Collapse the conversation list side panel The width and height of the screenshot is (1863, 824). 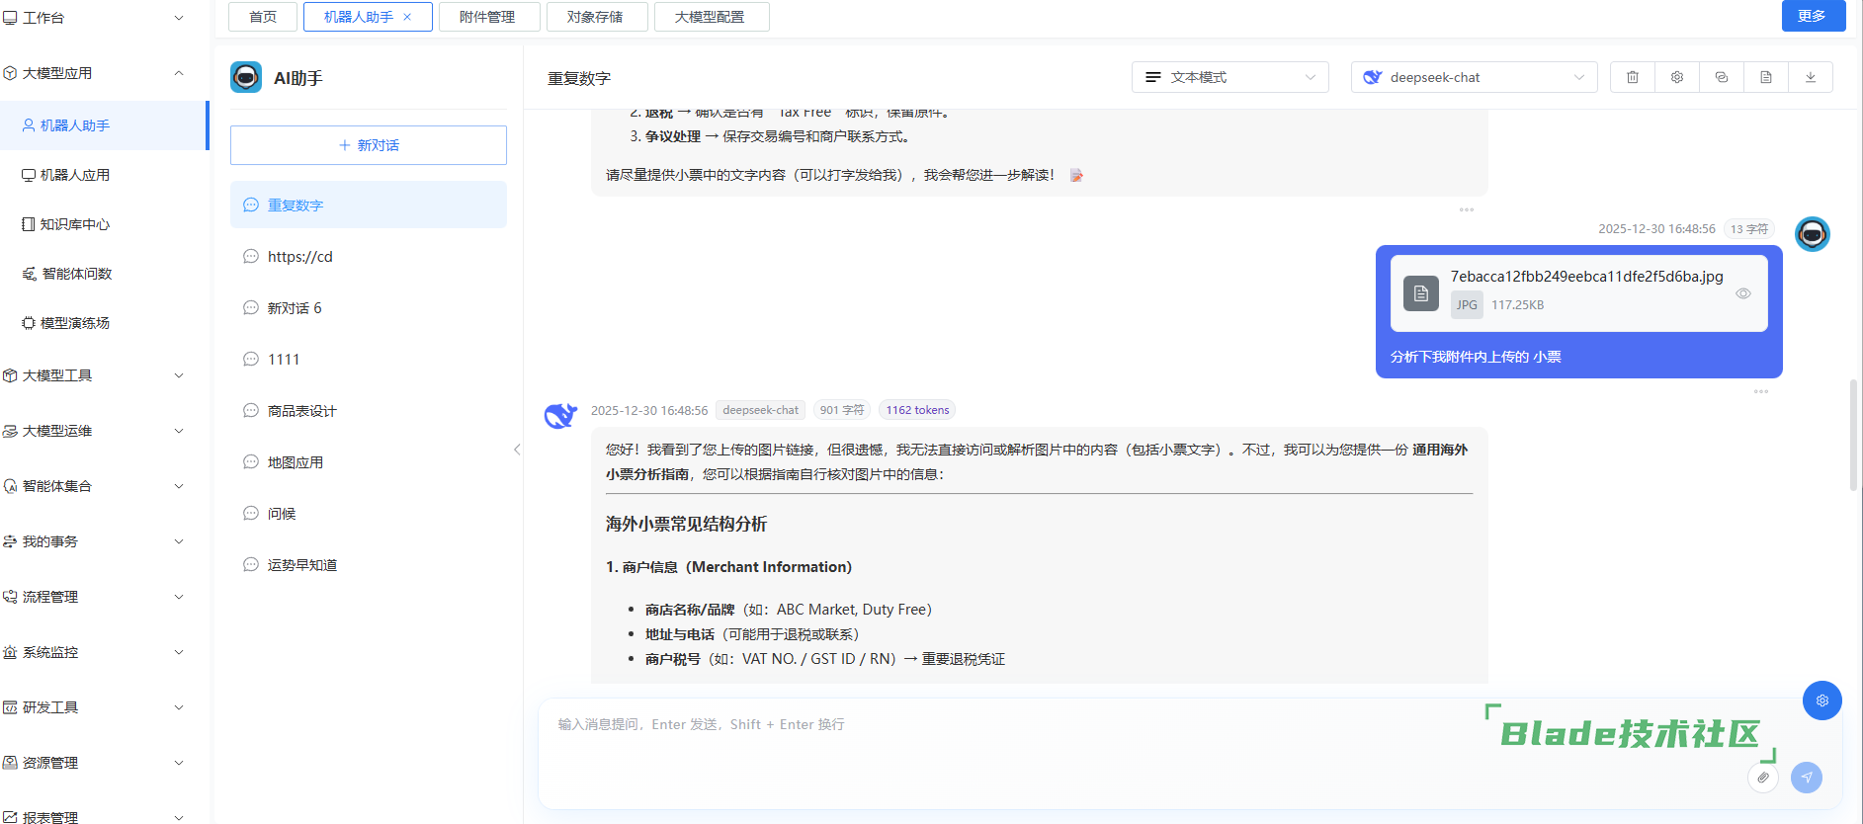pyautogui.click(x=517, y=450)
